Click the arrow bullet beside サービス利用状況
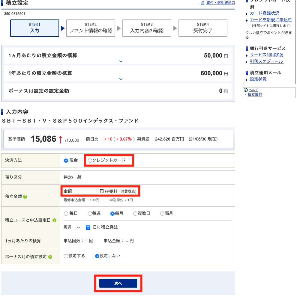This screenshot has width=297, height=296. pos(247,55)
